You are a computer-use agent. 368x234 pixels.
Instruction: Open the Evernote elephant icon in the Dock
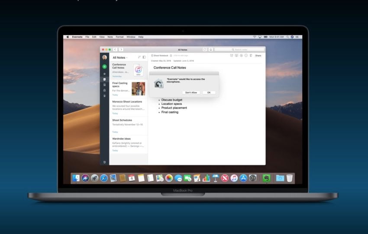coord(266,178)
